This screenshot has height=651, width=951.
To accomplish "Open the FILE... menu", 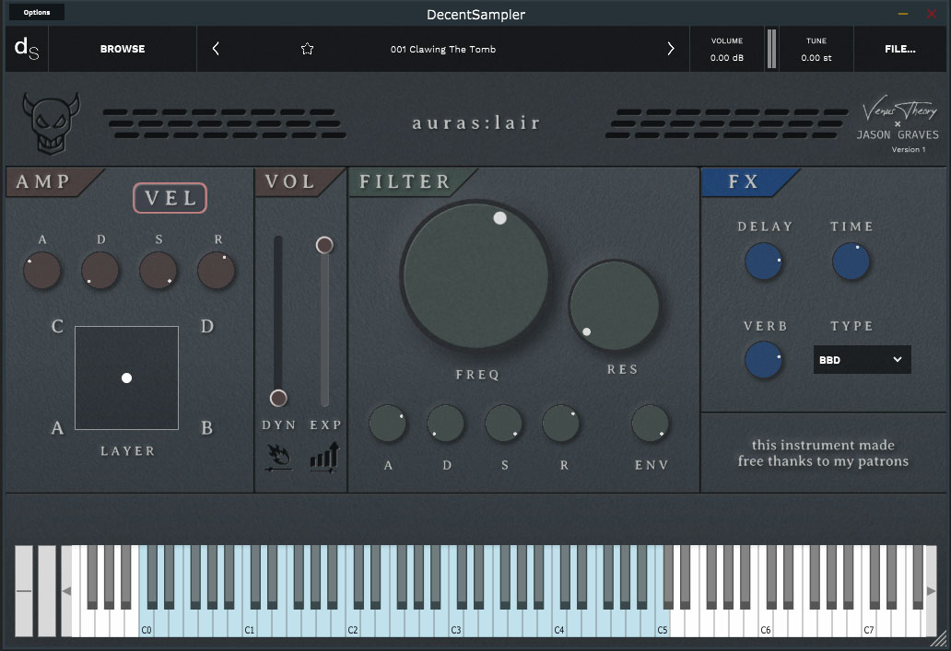I will (900, 49).
